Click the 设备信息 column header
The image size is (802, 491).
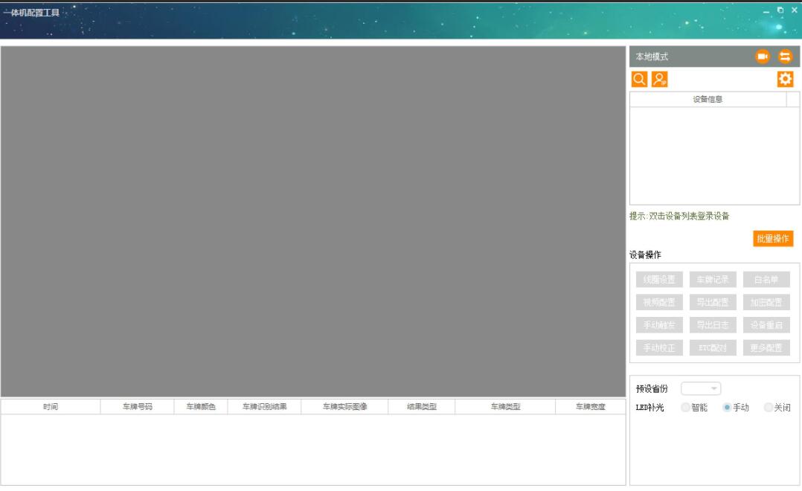point(708,100)
